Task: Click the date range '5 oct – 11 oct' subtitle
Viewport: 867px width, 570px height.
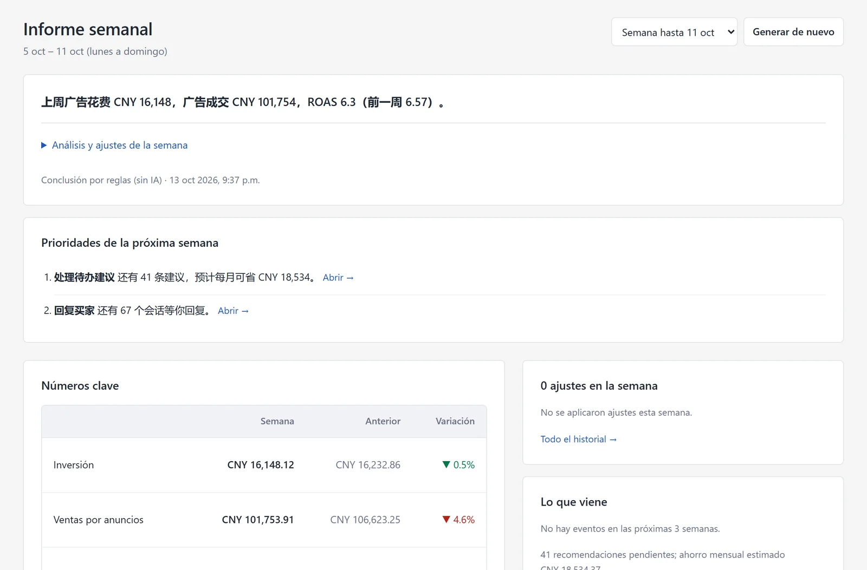Action: [95, 51]
